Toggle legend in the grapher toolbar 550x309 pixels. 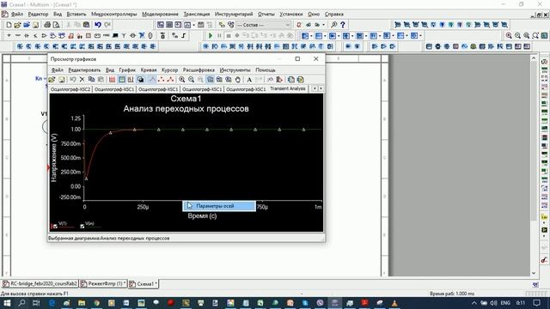[121, 80]
